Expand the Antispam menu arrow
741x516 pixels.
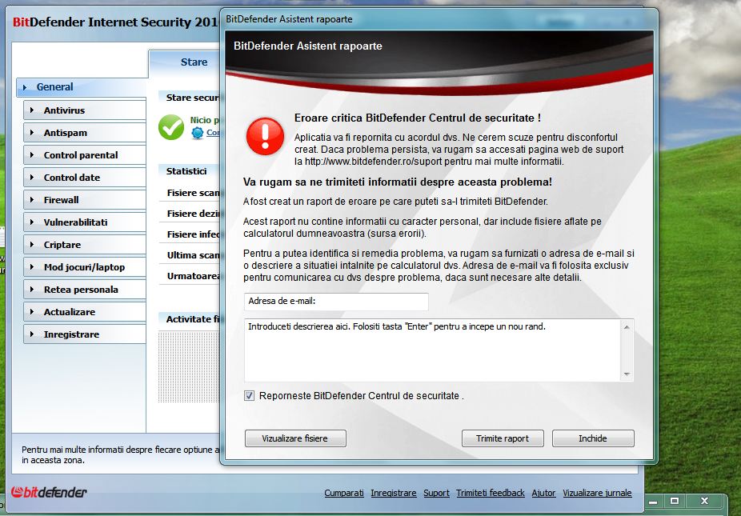pos(32,132)
